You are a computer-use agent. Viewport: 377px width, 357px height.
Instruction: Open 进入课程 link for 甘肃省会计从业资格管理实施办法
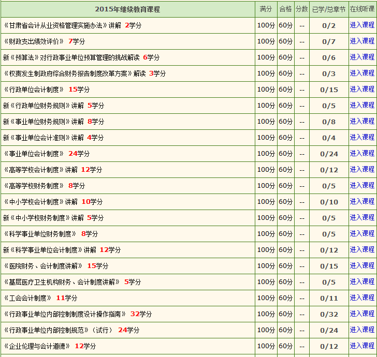pos(362,25)
